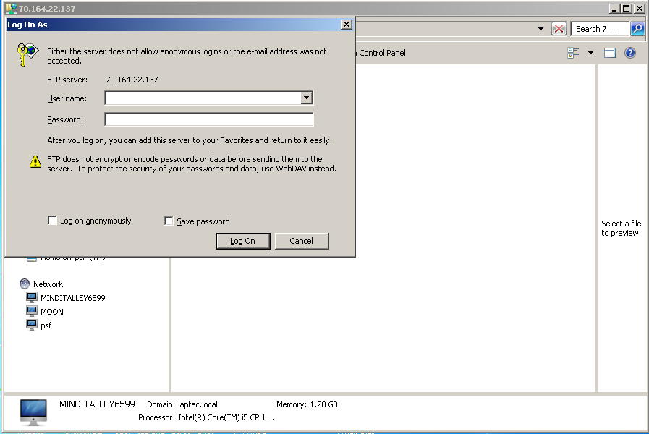Open the view options dropdown arrow

point(590,53)
